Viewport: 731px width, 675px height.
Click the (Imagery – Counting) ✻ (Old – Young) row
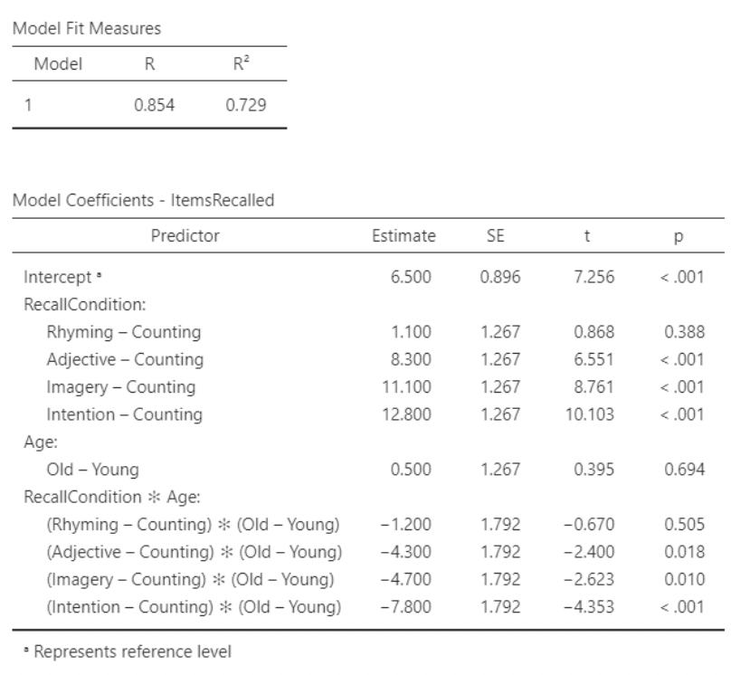pos(190,580)
